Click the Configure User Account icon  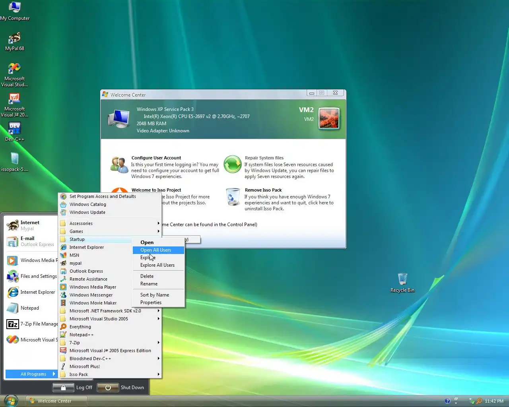pyautogui.click(x=119, y=165)
